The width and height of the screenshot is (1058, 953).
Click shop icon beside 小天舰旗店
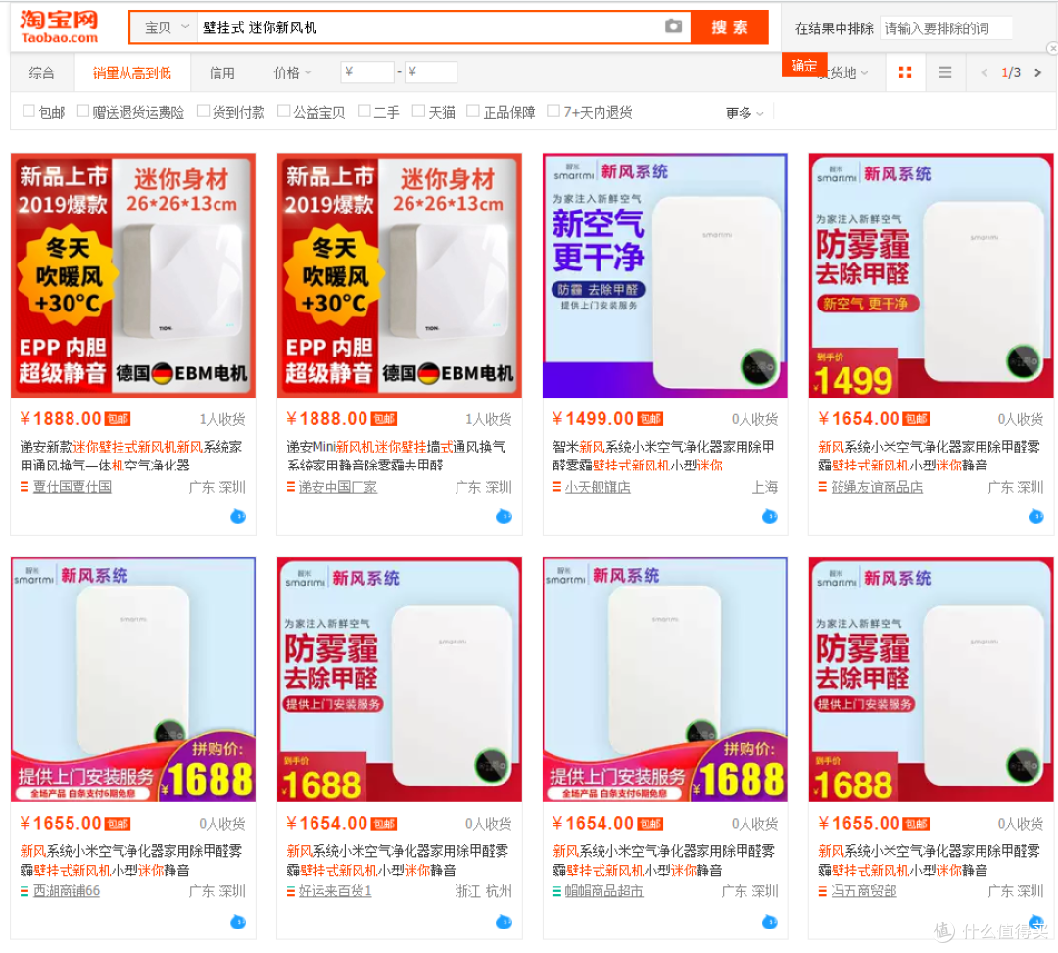[x=556, y=486]
